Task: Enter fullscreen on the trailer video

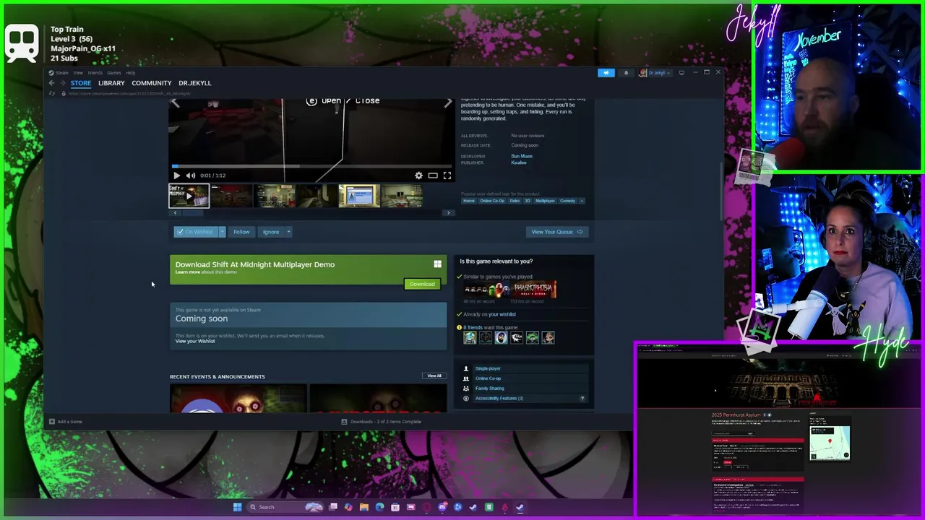Action: [x=447, y=175]
